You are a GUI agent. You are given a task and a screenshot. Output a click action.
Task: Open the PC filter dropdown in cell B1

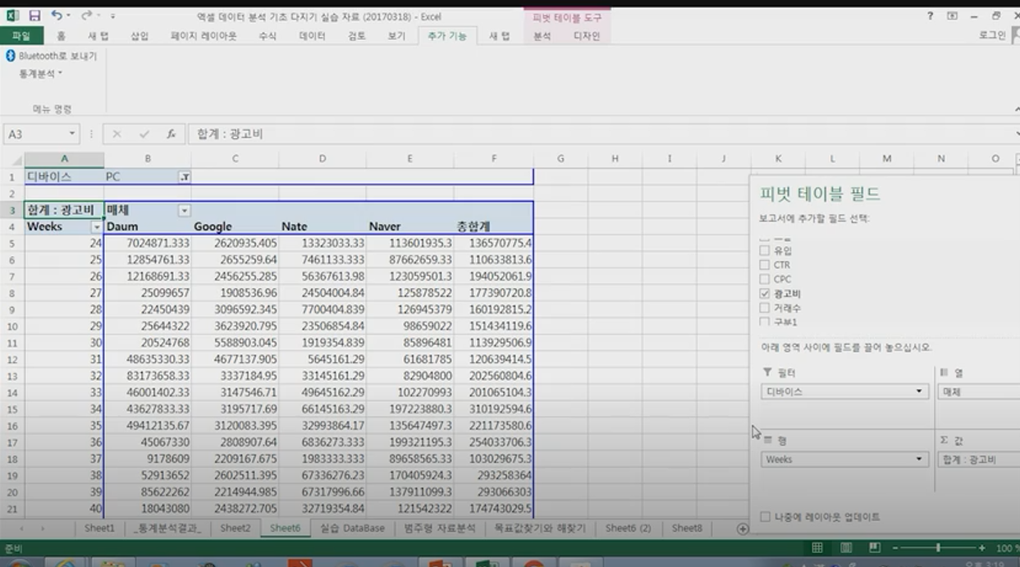click(184, 177)
